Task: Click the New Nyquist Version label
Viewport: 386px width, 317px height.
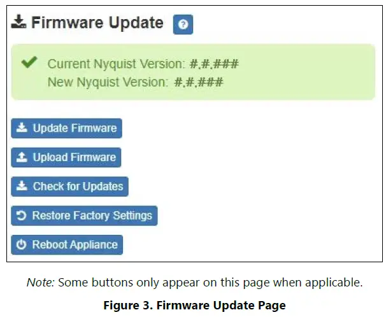Action: (108, 81)
